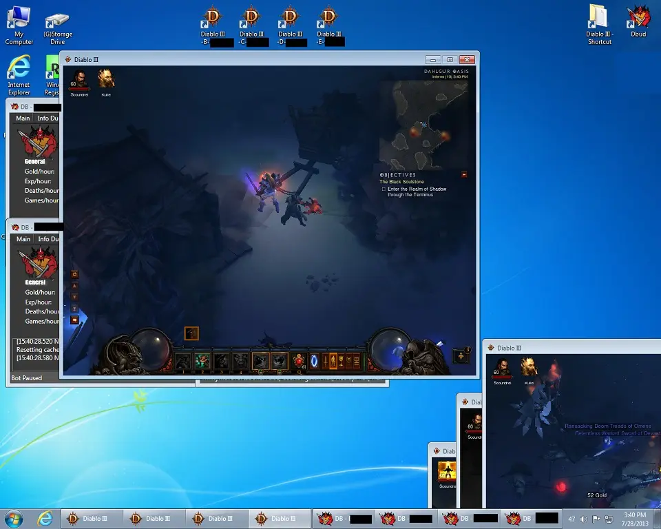Switch to second Diablo III taskbar button

click(x=154, y=519)
